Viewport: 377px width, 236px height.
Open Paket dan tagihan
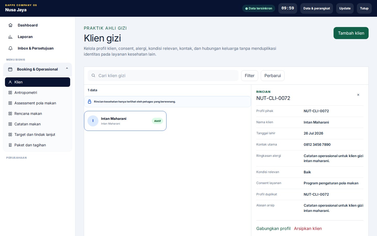tap(37, 145)
